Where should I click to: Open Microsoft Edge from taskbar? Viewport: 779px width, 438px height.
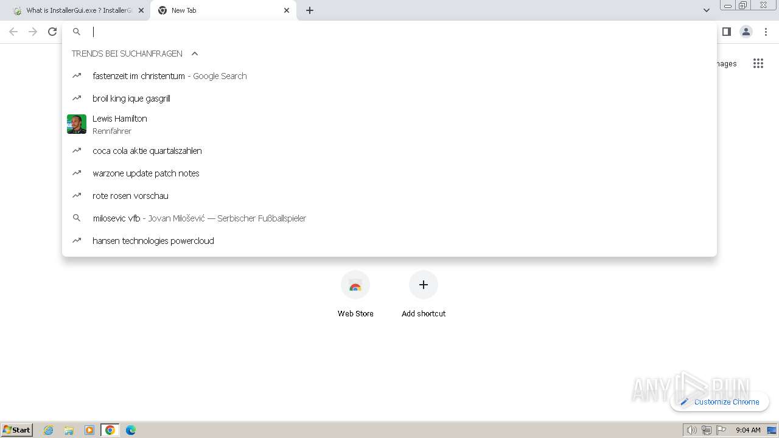tap(131, 430)
